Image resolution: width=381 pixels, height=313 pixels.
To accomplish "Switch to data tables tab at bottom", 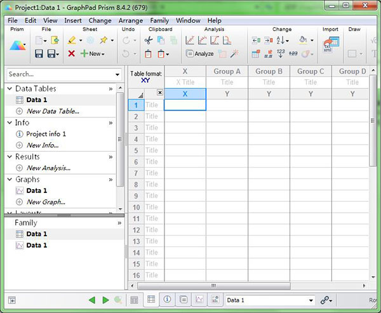I will (x=151, y=299).
